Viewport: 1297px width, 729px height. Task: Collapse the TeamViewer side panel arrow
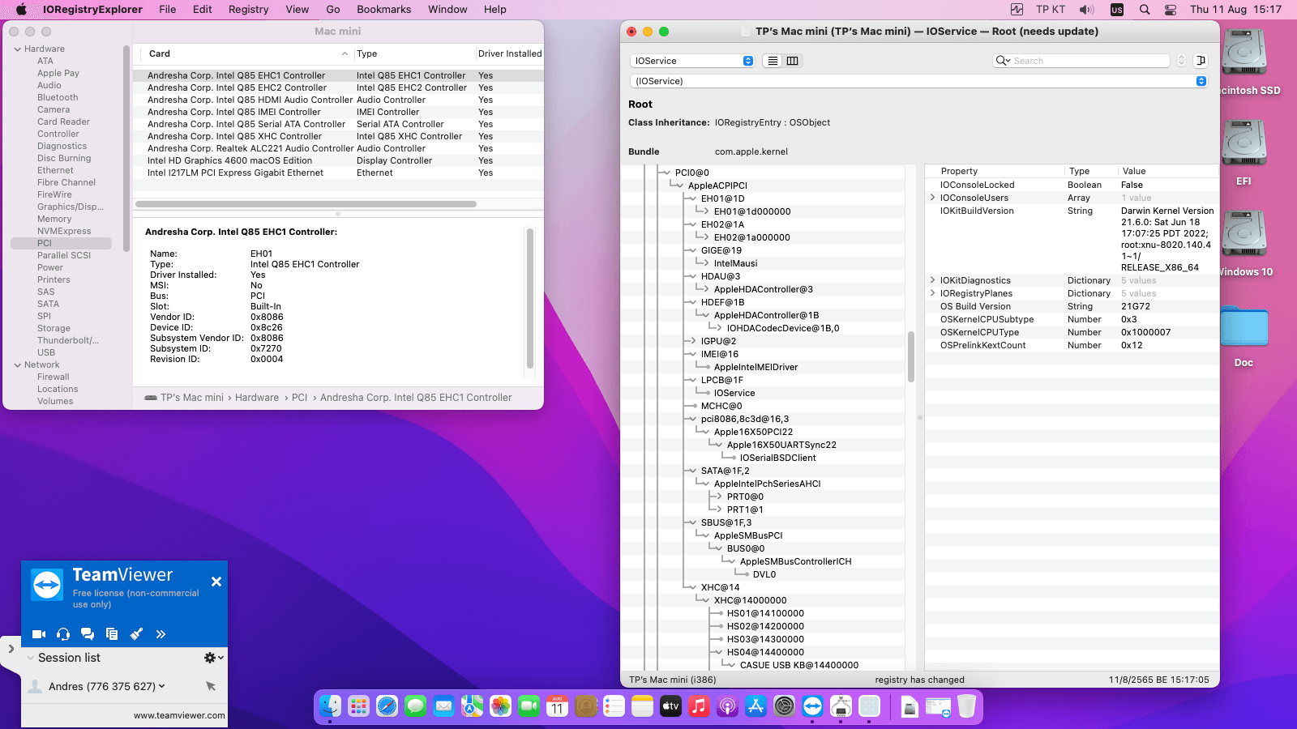pos(11,649)
